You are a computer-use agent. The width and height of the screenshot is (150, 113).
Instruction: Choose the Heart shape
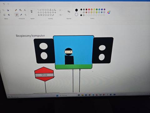(x=51, y=15)
